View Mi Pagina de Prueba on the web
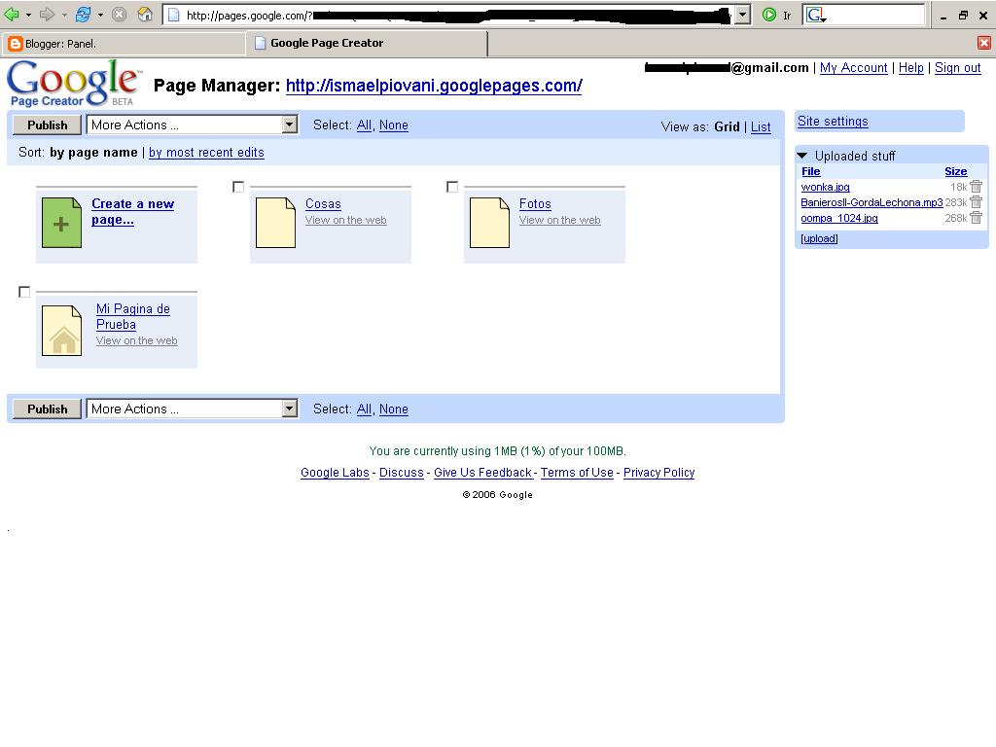 click(136, 340)
